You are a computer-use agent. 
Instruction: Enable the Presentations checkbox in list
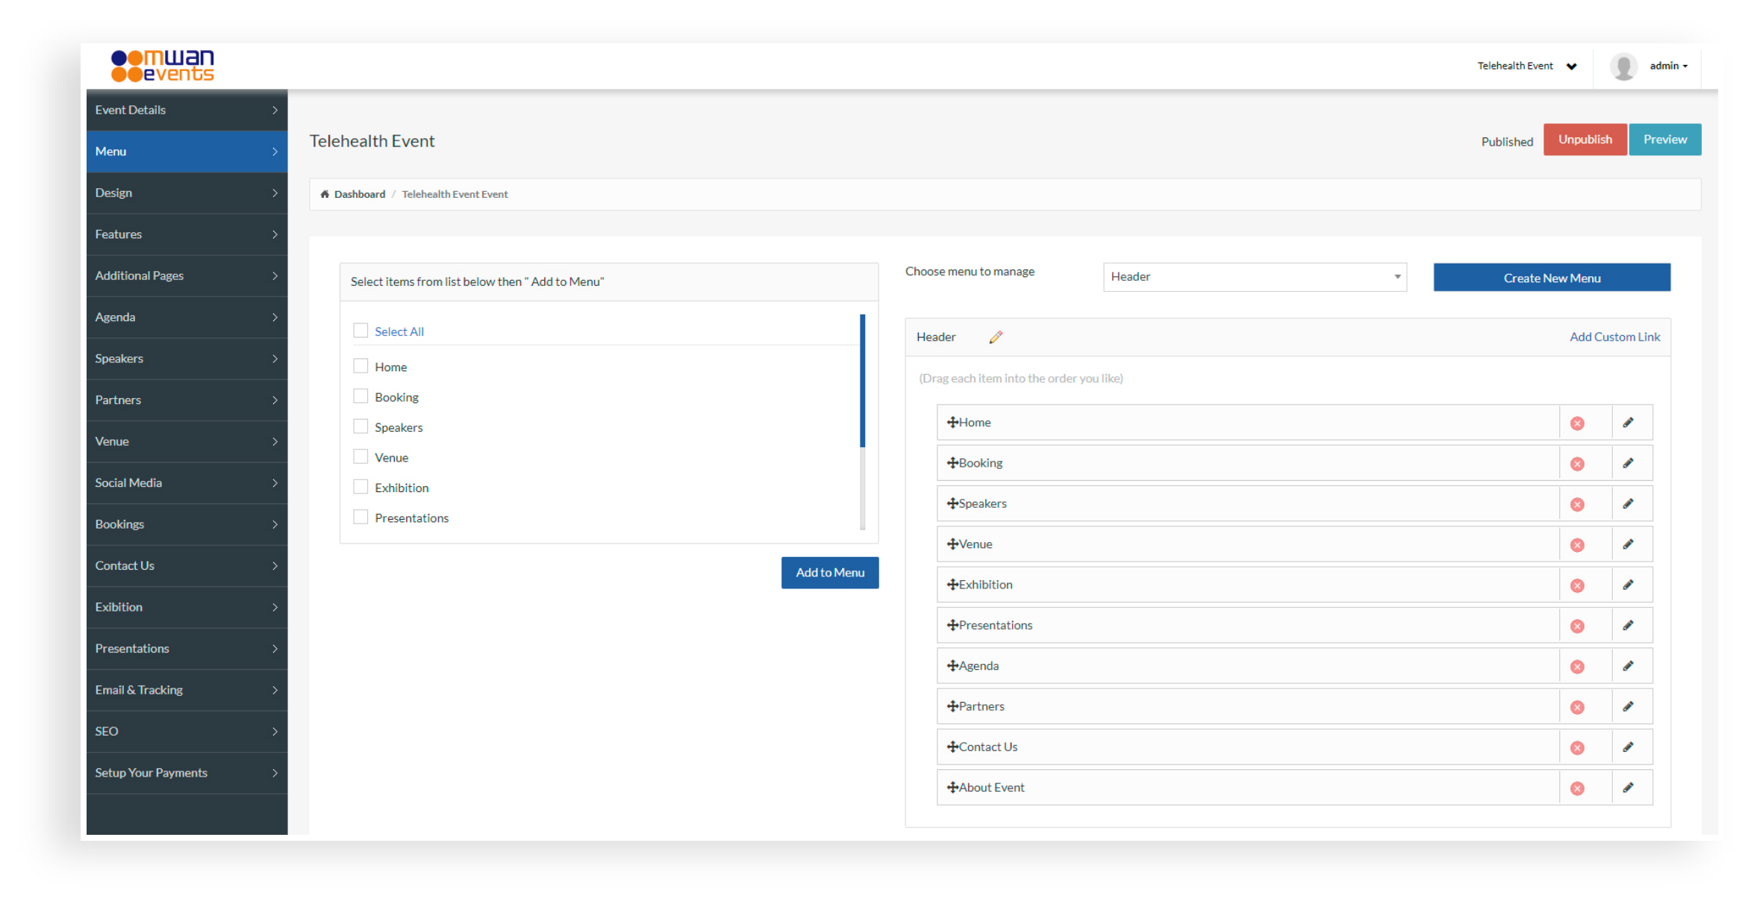tap(360, 517)
